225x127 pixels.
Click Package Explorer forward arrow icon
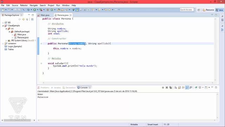23,19
